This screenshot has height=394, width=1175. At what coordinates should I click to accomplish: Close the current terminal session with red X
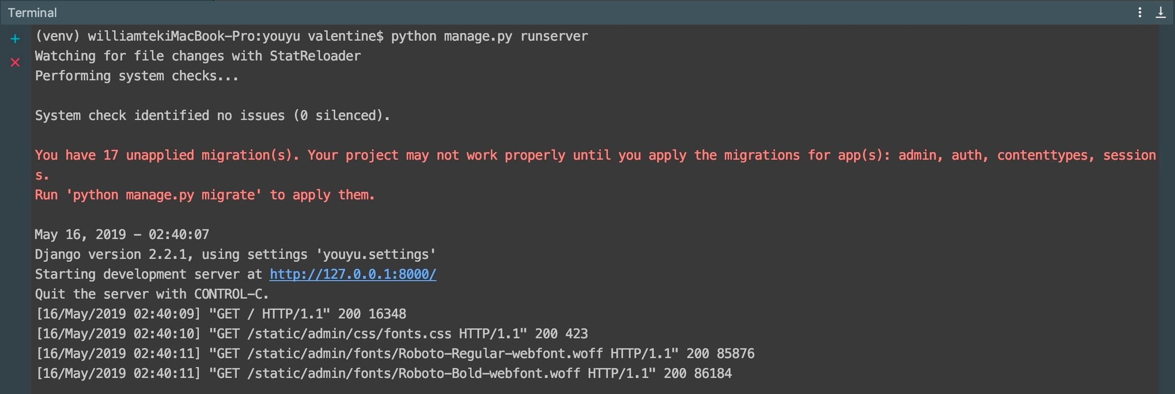(15, 63)
